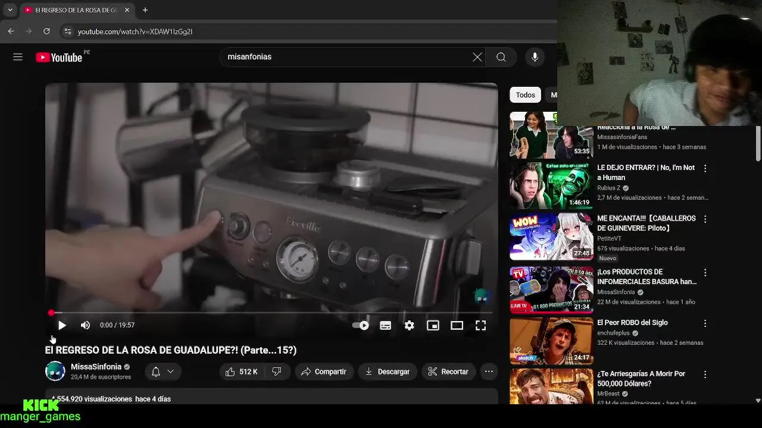
Task: Open 'LE DEJO ENTRAR? | No, I'm Not a Human' title
Action: 646,172
